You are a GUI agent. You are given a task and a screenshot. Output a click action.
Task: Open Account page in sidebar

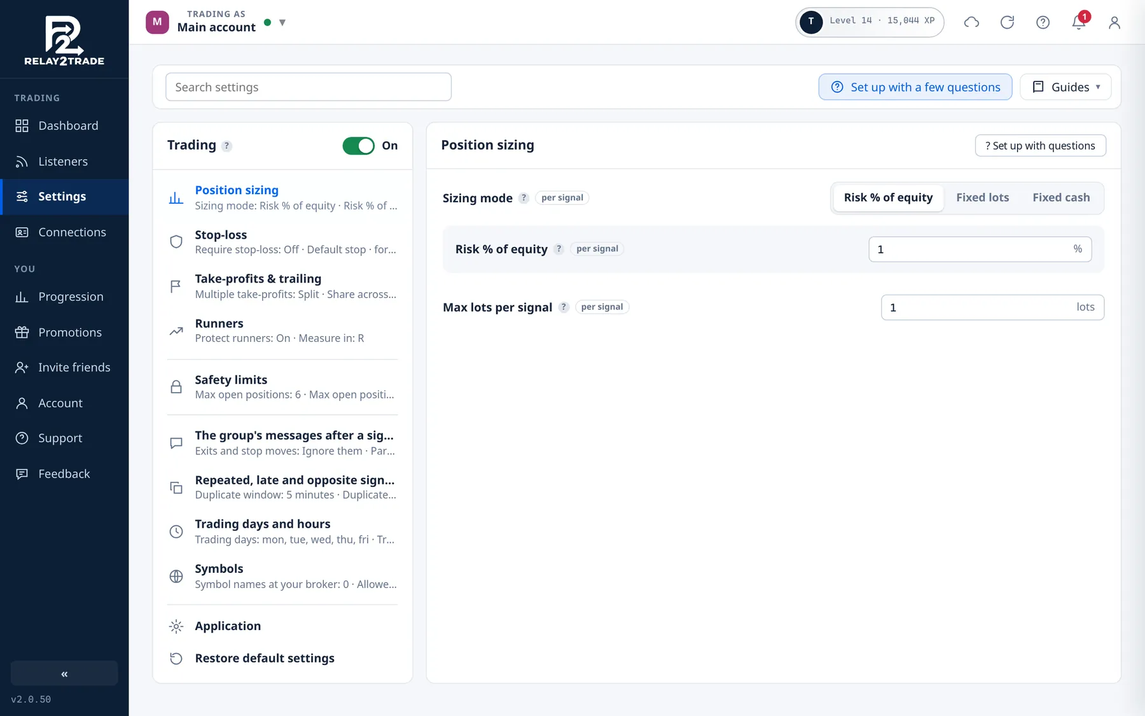click(64, 403)
